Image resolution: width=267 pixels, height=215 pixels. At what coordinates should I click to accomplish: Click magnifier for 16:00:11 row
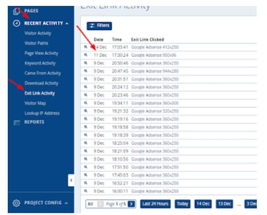tap(86, 191)
